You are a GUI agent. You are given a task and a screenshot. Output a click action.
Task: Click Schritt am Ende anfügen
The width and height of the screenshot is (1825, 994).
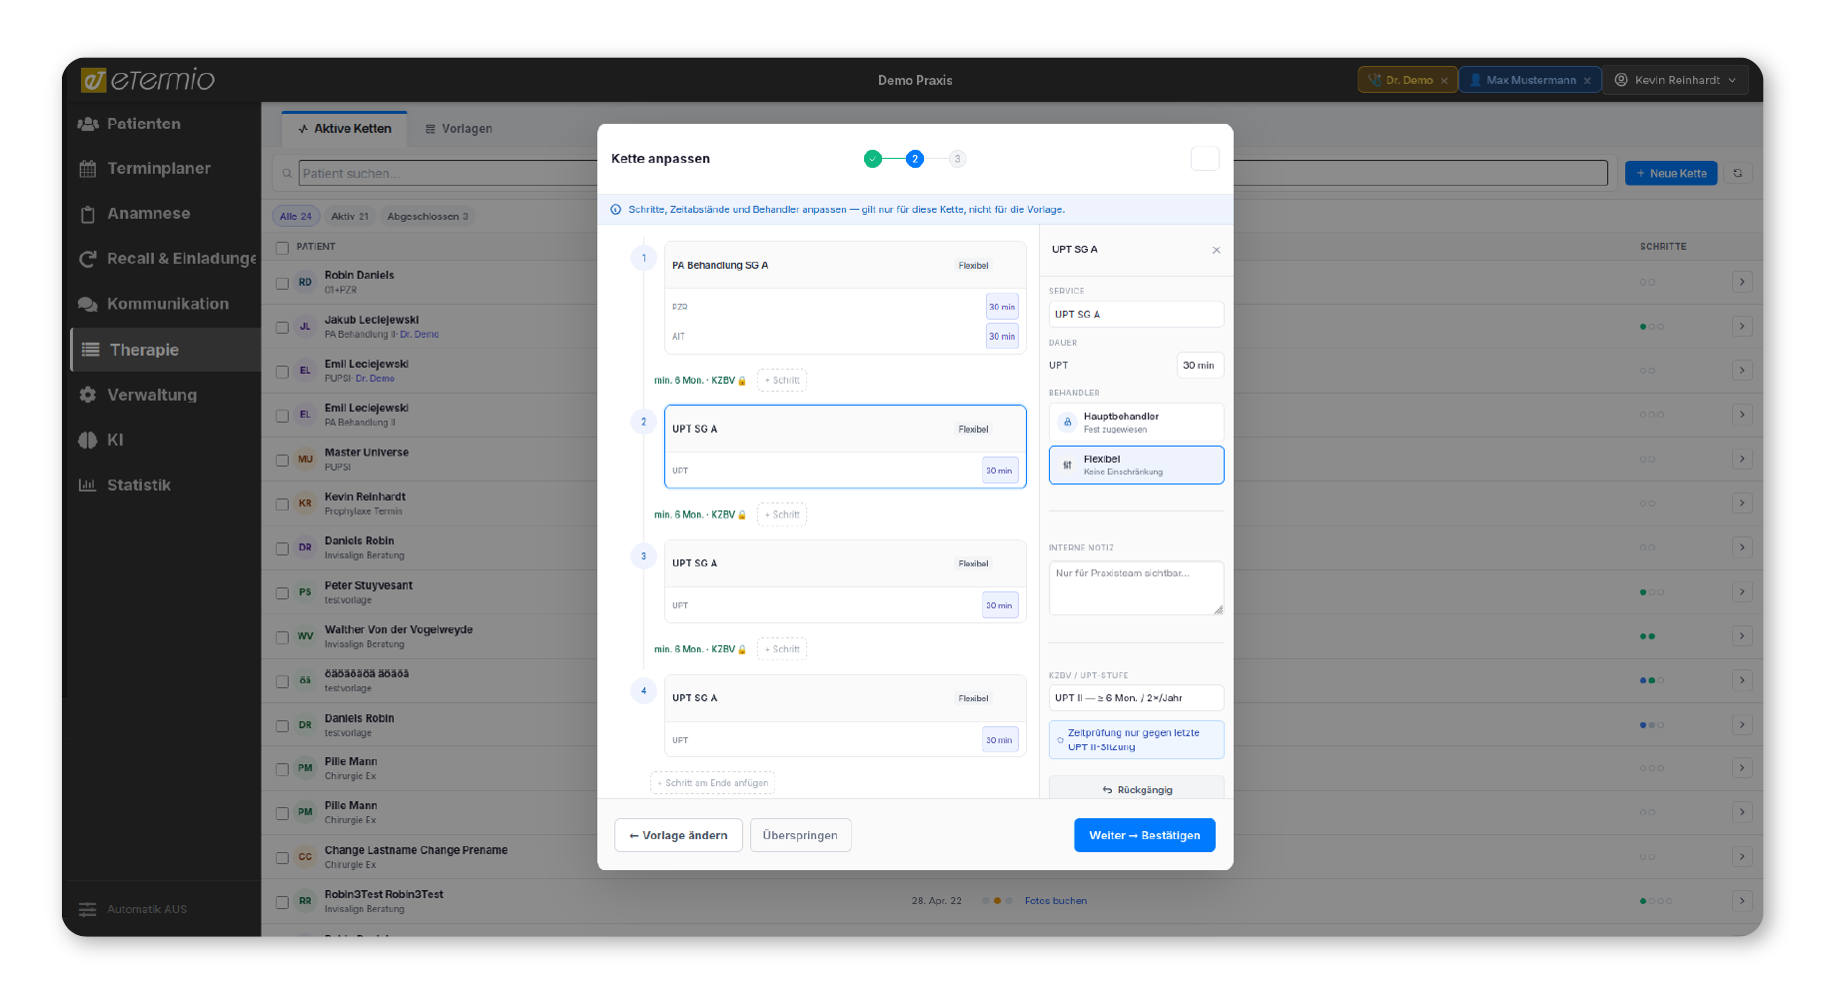713,783
